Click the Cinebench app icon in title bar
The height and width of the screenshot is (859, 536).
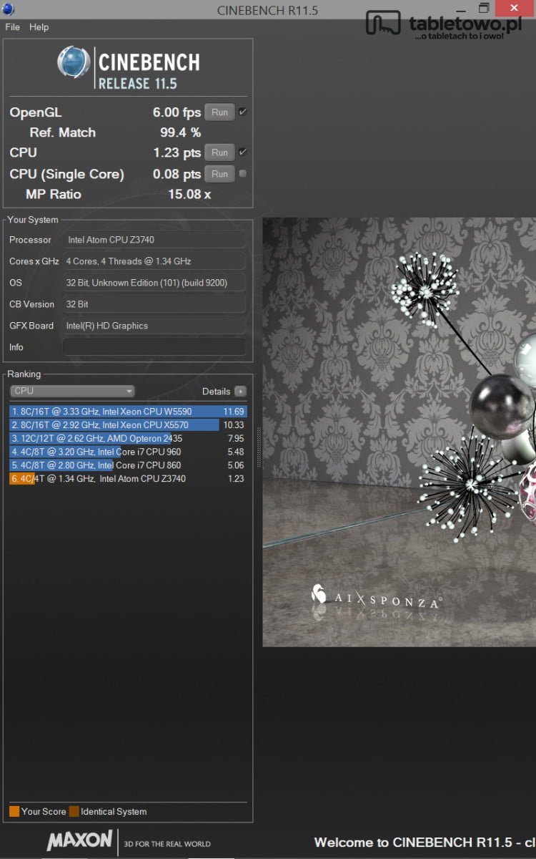click(x=9, y=9)
